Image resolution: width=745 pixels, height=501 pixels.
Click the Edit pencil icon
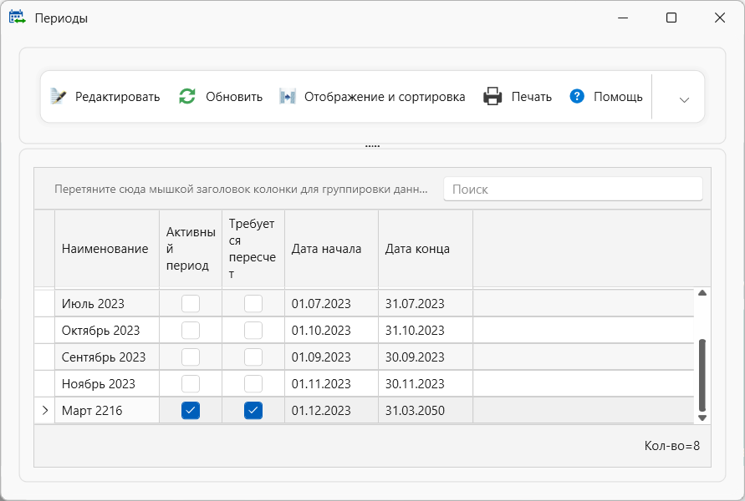pos(58,96)
